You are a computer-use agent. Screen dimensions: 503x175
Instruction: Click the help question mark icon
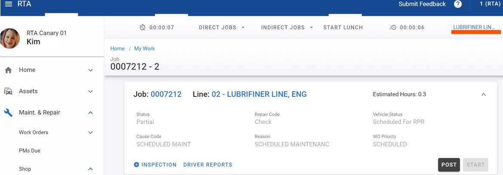[x=458, y=4]
